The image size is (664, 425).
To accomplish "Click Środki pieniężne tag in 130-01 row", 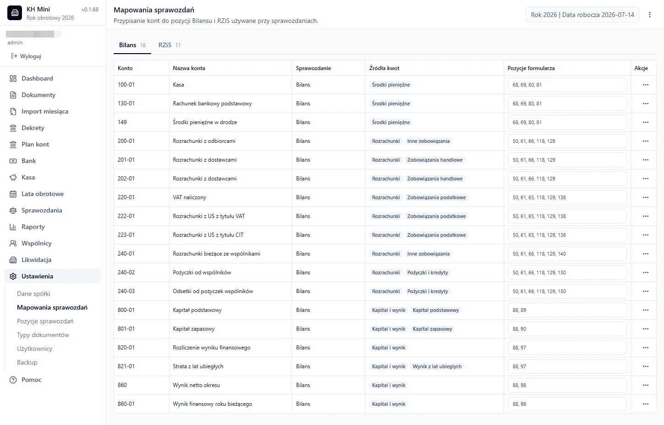I will (x=391, y=104).
